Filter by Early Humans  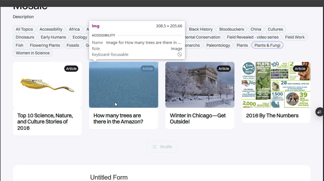pyautogui.click(x=53, y=37)
